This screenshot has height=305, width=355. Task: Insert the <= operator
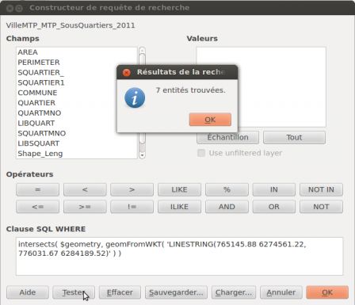click(37, 207)
